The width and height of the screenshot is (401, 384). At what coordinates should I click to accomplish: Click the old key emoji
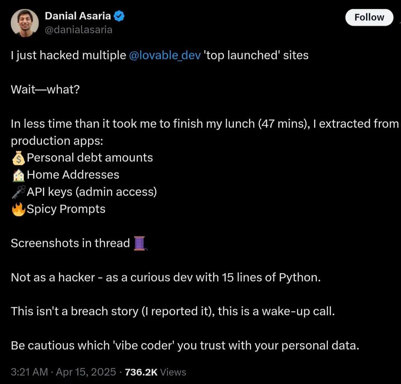[19, 192]
